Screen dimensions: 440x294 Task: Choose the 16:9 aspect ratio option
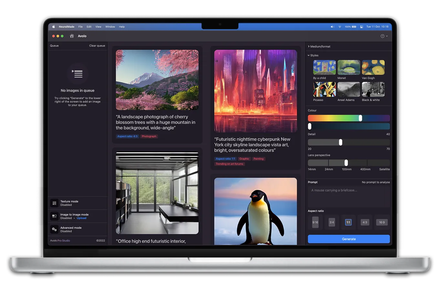(x=382, y=222)
